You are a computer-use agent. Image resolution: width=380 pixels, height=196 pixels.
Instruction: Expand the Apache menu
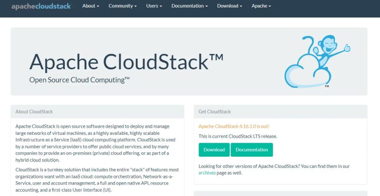(261, 6)
